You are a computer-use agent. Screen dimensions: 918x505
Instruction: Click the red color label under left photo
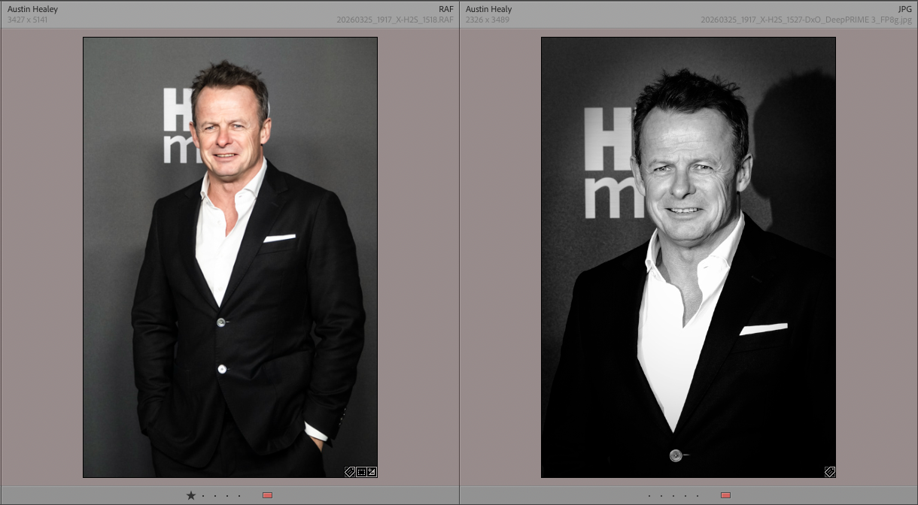point(267,495)
